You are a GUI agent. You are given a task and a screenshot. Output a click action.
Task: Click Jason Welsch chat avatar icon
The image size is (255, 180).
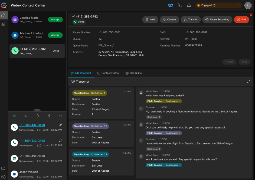coord(14,174)
